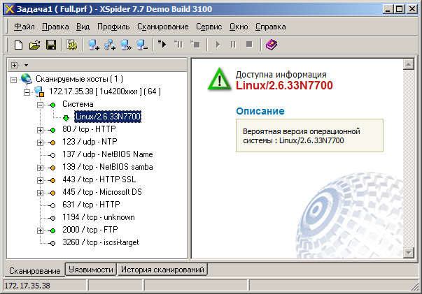Maximize the XSpider window
The width and height of the screenshot is (422, 294).
coord(400,9)
